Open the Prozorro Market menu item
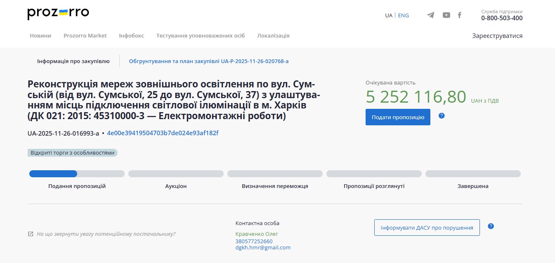This screenshot has width=555, height=263. pos(85,35)
